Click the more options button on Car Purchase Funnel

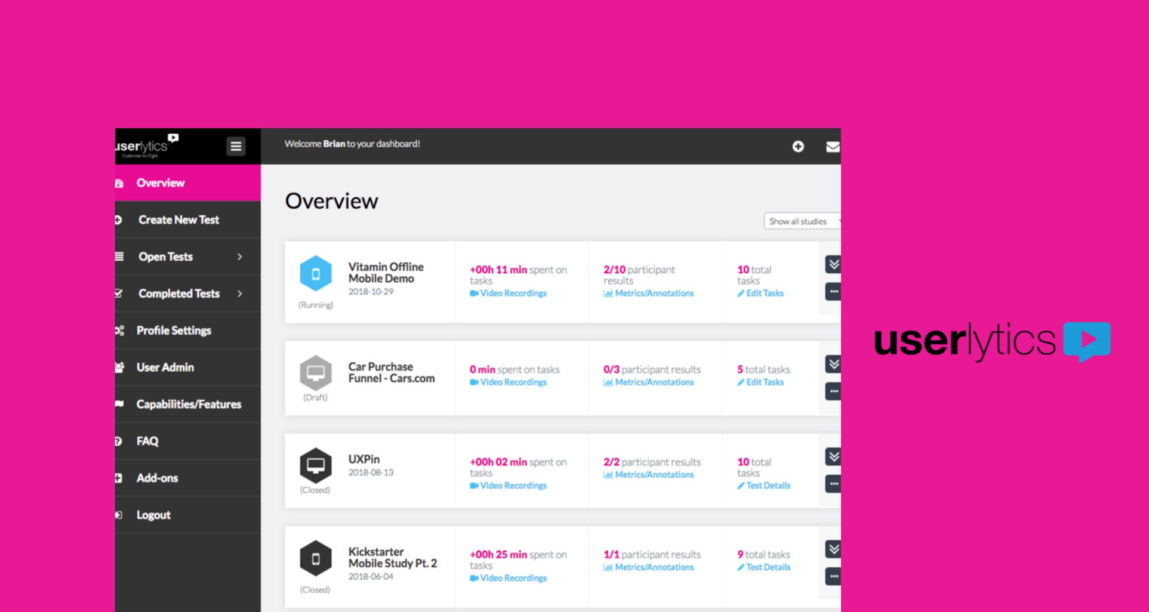833,391
